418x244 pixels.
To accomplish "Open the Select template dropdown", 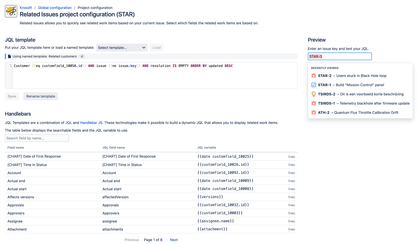I will click(x=122, y=48).
